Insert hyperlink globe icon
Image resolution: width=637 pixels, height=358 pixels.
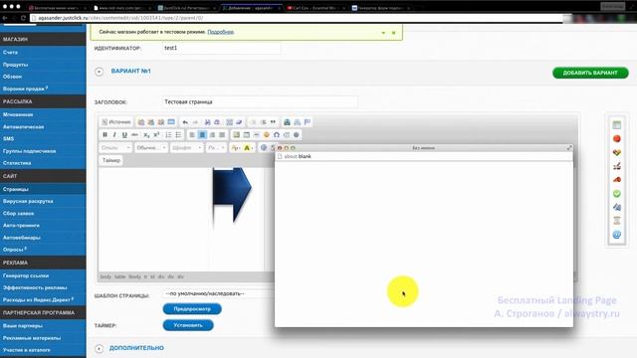[264, 148]
